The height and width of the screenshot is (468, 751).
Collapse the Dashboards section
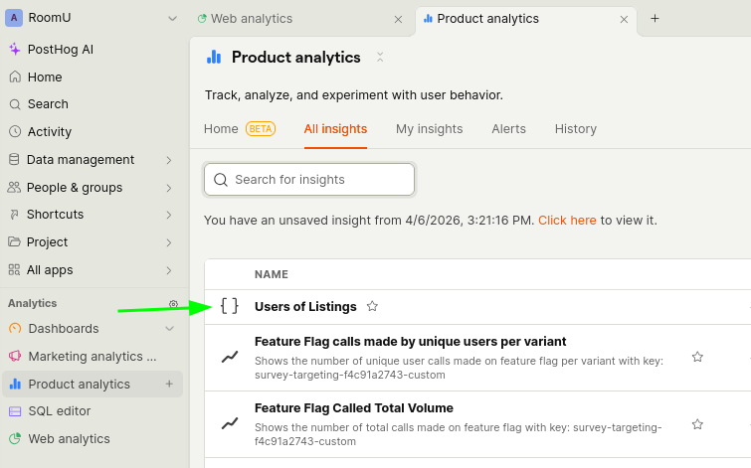coord(168,329)
